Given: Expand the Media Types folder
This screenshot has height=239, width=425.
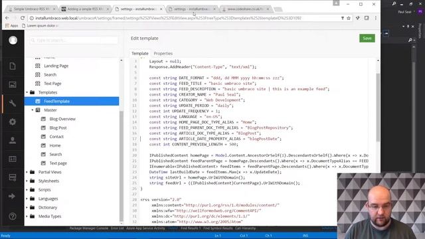Looking at the screenshot, I should [x=27, y=216].
